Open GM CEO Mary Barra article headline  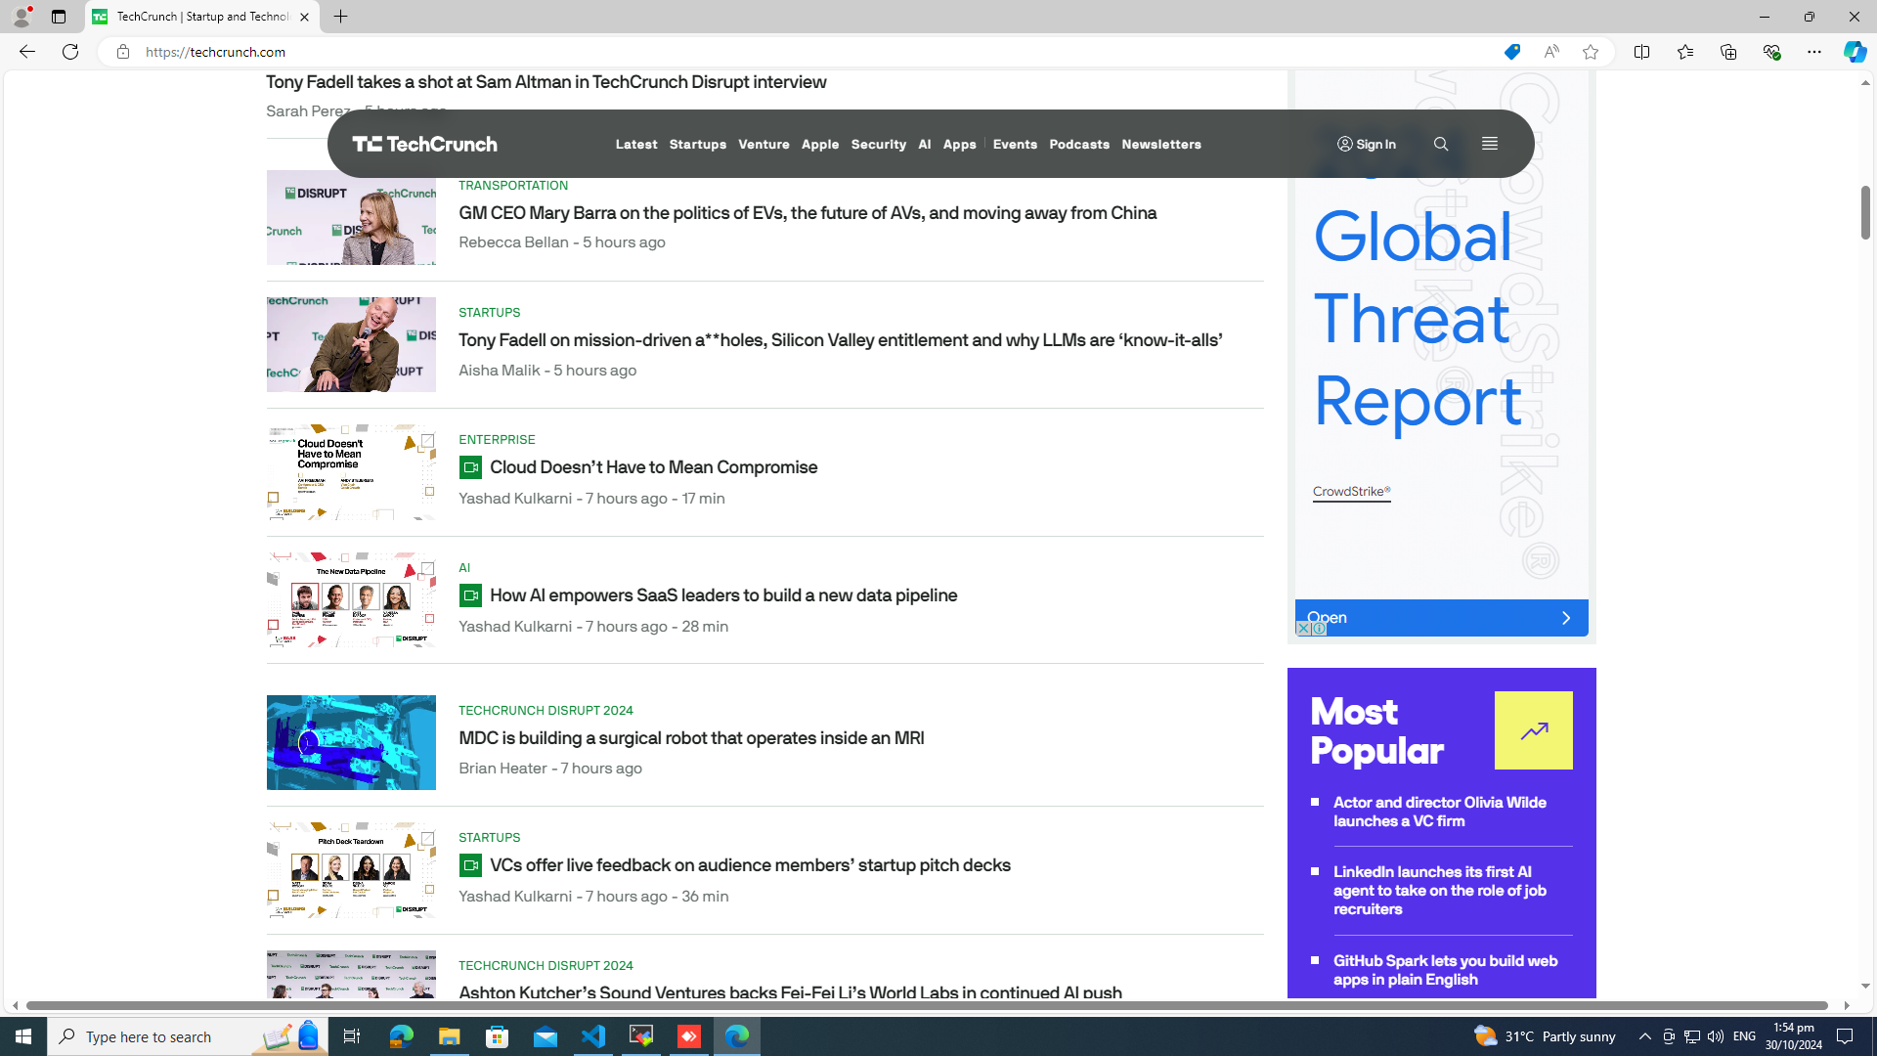[808, 213]
